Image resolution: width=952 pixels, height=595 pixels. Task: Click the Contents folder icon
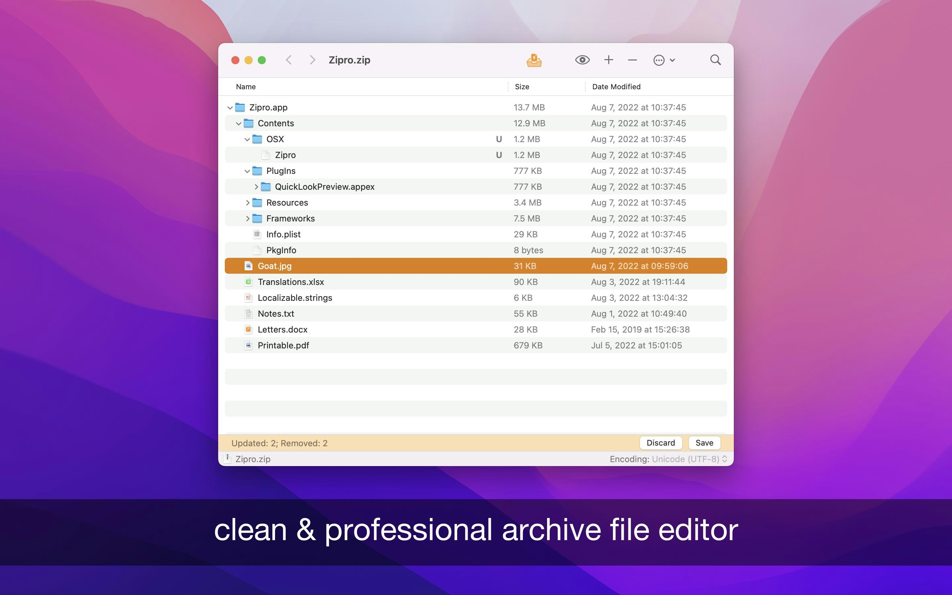pos(249,123)
